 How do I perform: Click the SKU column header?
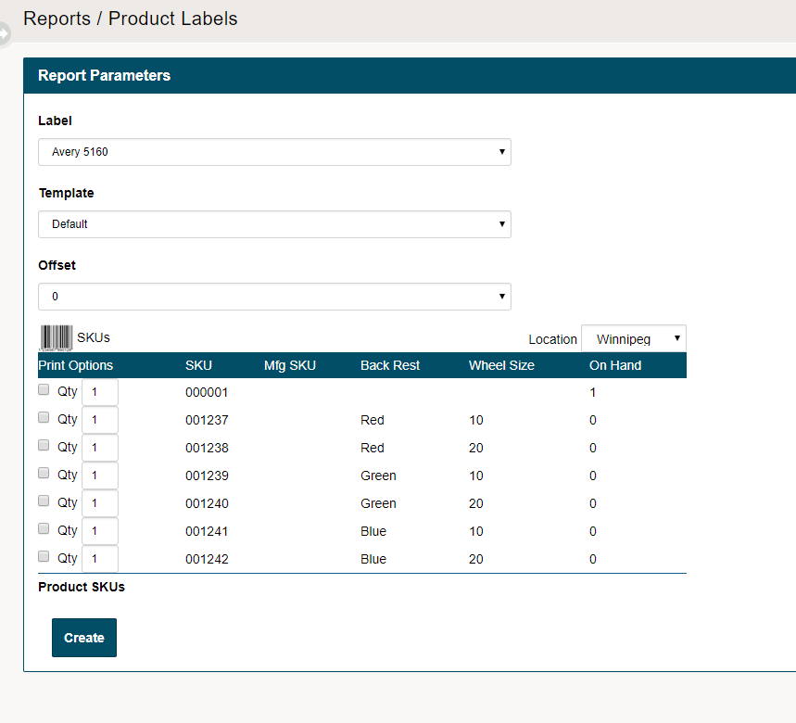[198, 364]
